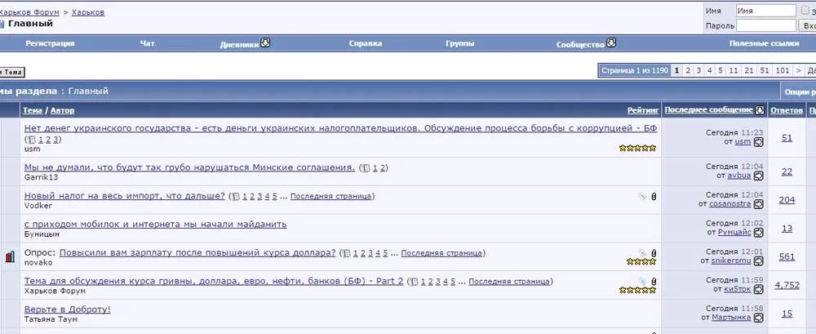Open user profile snikersmu
Image resolution: width=816 pixels, height=334 pixels.
click(x=731, y=261)
